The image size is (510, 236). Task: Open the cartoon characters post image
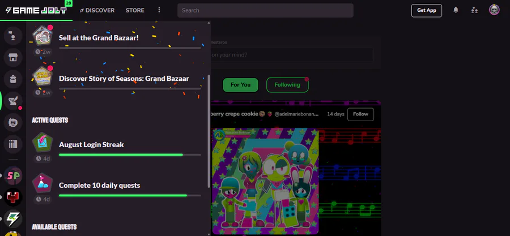265,181
